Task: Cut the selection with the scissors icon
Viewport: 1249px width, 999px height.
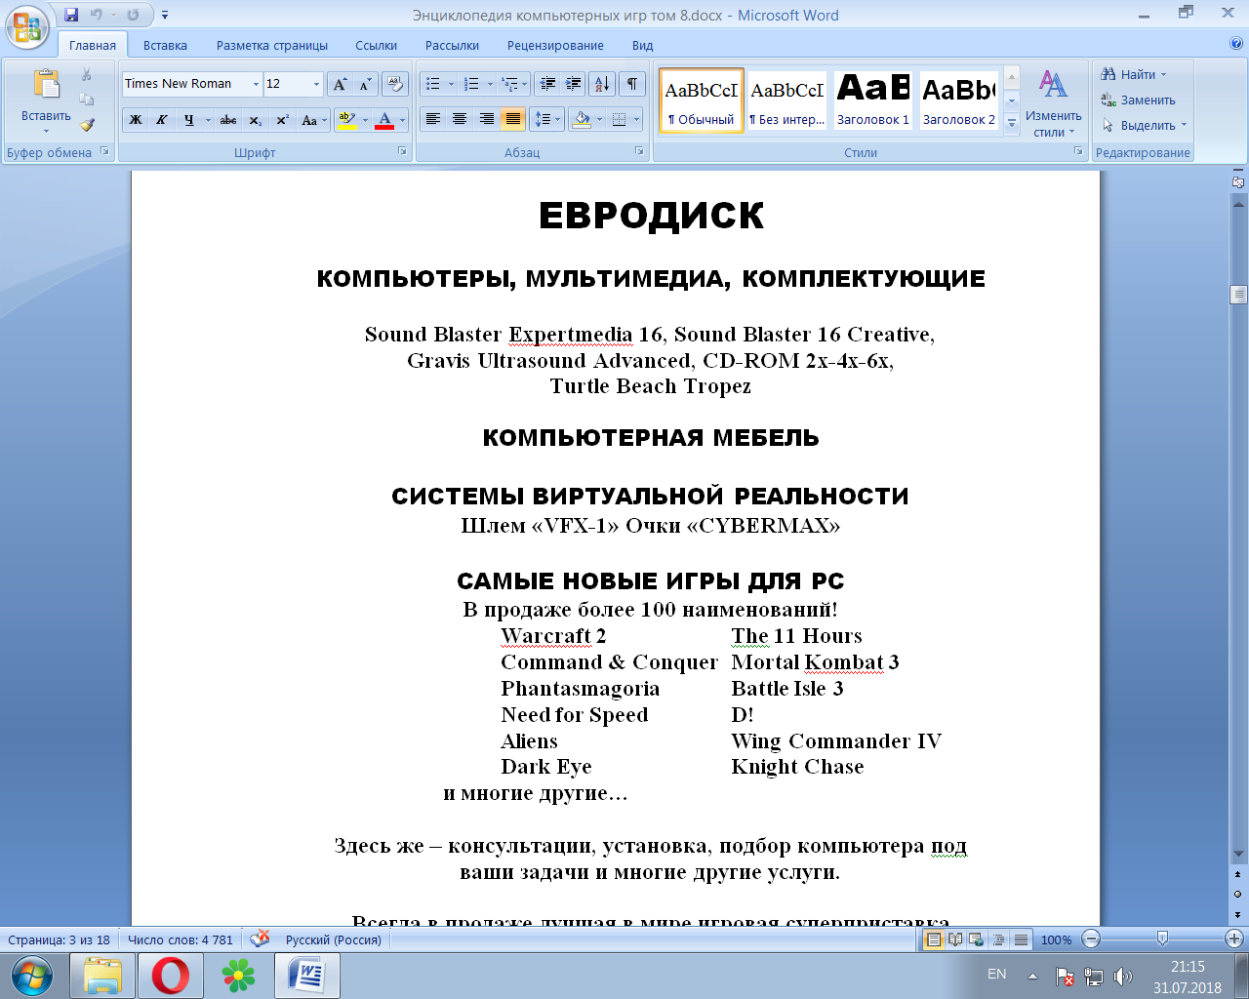Action: tap(87, 74)
